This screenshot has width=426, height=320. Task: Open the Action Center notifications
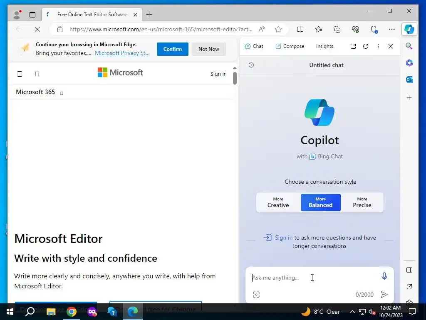coord(412,312)
